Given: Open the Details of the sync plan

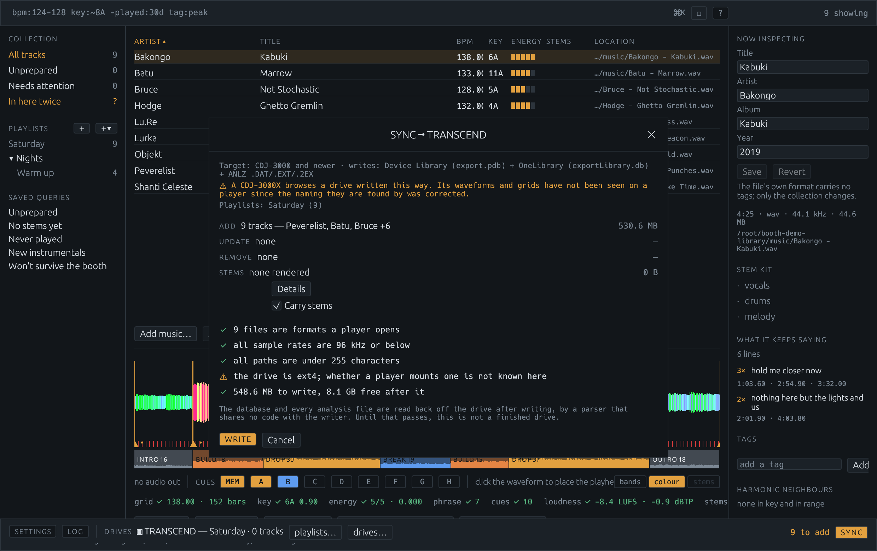Looking at the screenshot, I should [x=291, y=289].
